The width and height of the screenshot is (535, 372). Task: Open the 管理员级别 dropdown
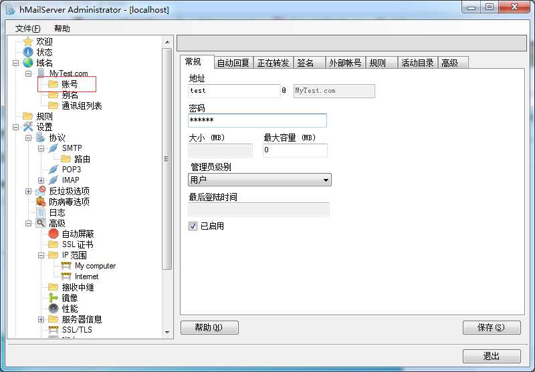click(x=259, y=180)
